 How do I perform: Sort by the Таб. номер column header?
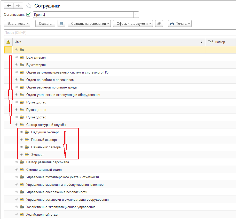click(x=216, y=42)
